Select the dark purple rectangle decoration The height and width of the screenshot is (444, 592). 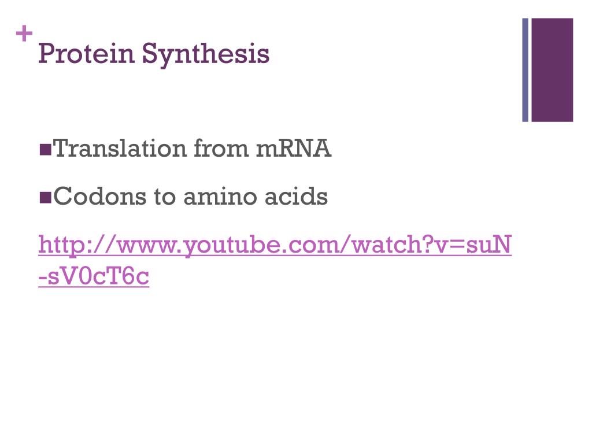point(552,70)
